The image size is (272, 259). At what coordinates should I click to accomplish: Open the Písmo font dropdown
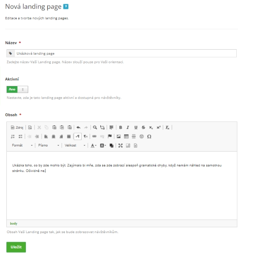click(48, 146)
